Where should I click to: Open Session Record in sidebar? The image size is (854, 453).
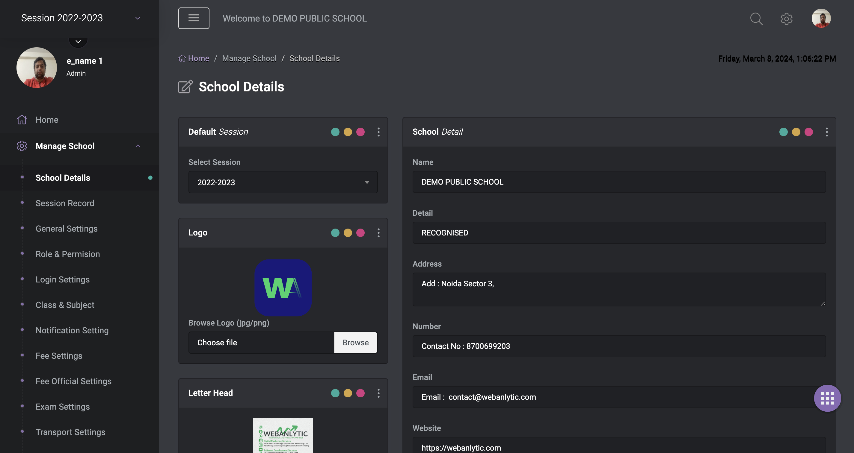65,203
